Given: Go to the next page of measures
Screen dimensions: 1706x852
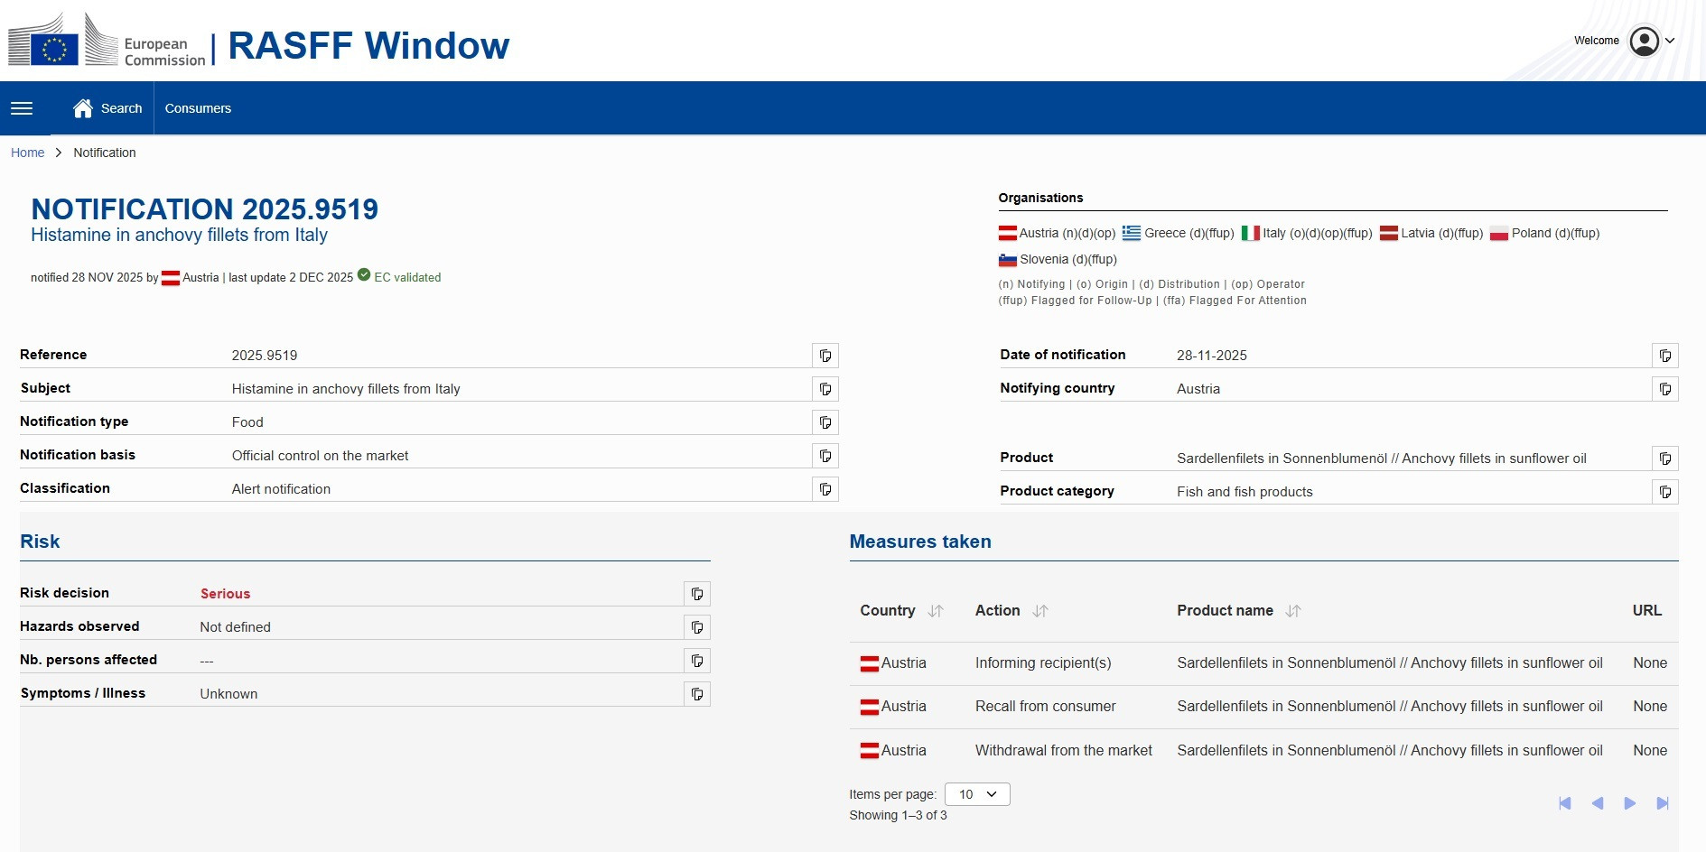Looking at the screenshot, I should click(1629, 803).
